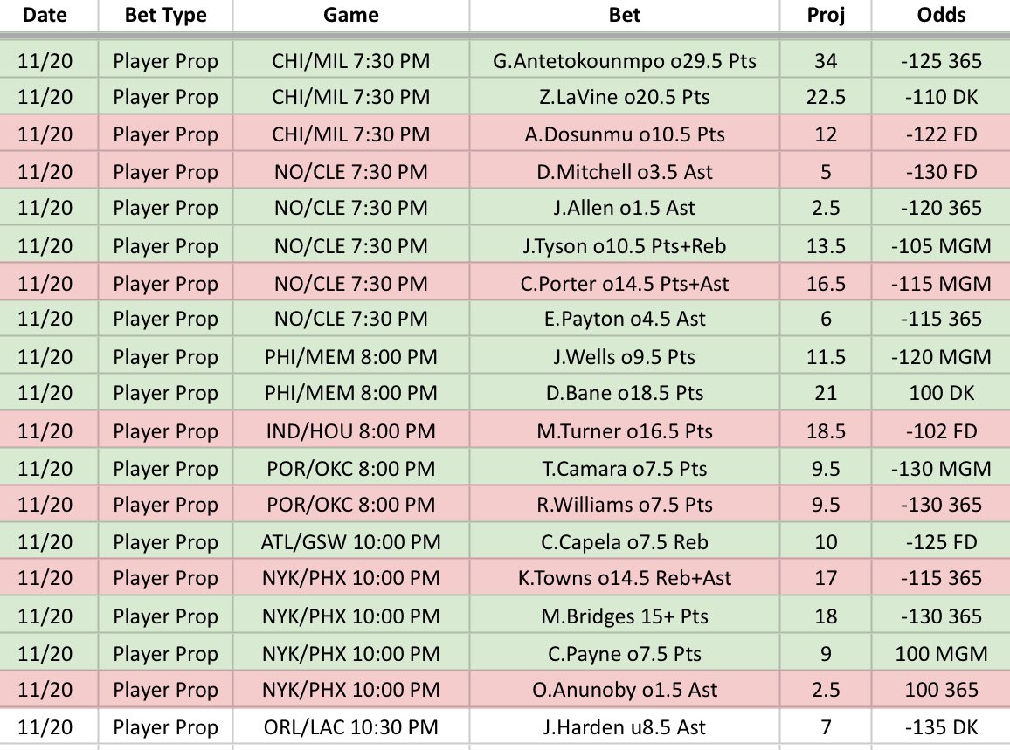
Task: Select the D.Mitchell o3.5 Ast cell
Action: tap(624, 171)
